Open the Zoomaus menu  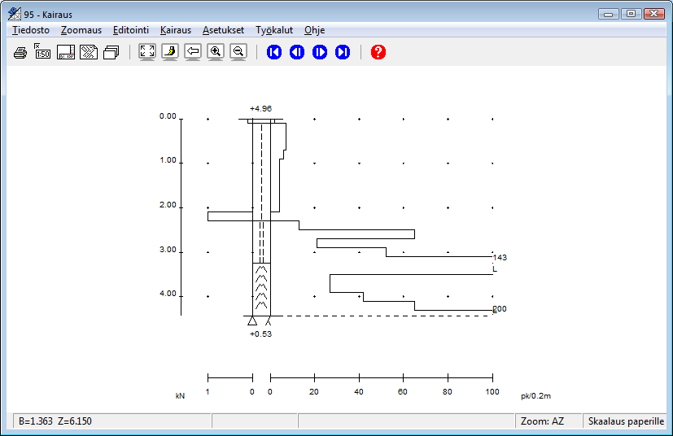click(x=81, y=30)
